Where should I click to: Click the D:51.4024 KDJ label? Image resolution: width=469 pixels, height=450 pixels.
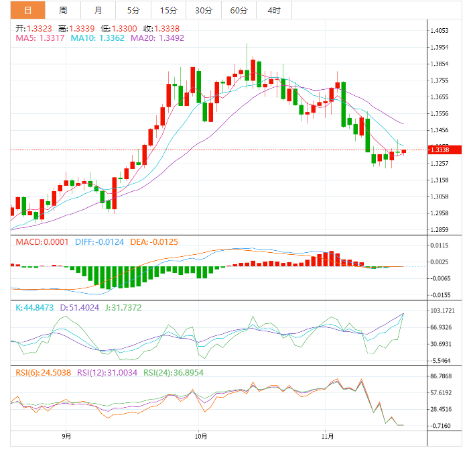(80, 307)
